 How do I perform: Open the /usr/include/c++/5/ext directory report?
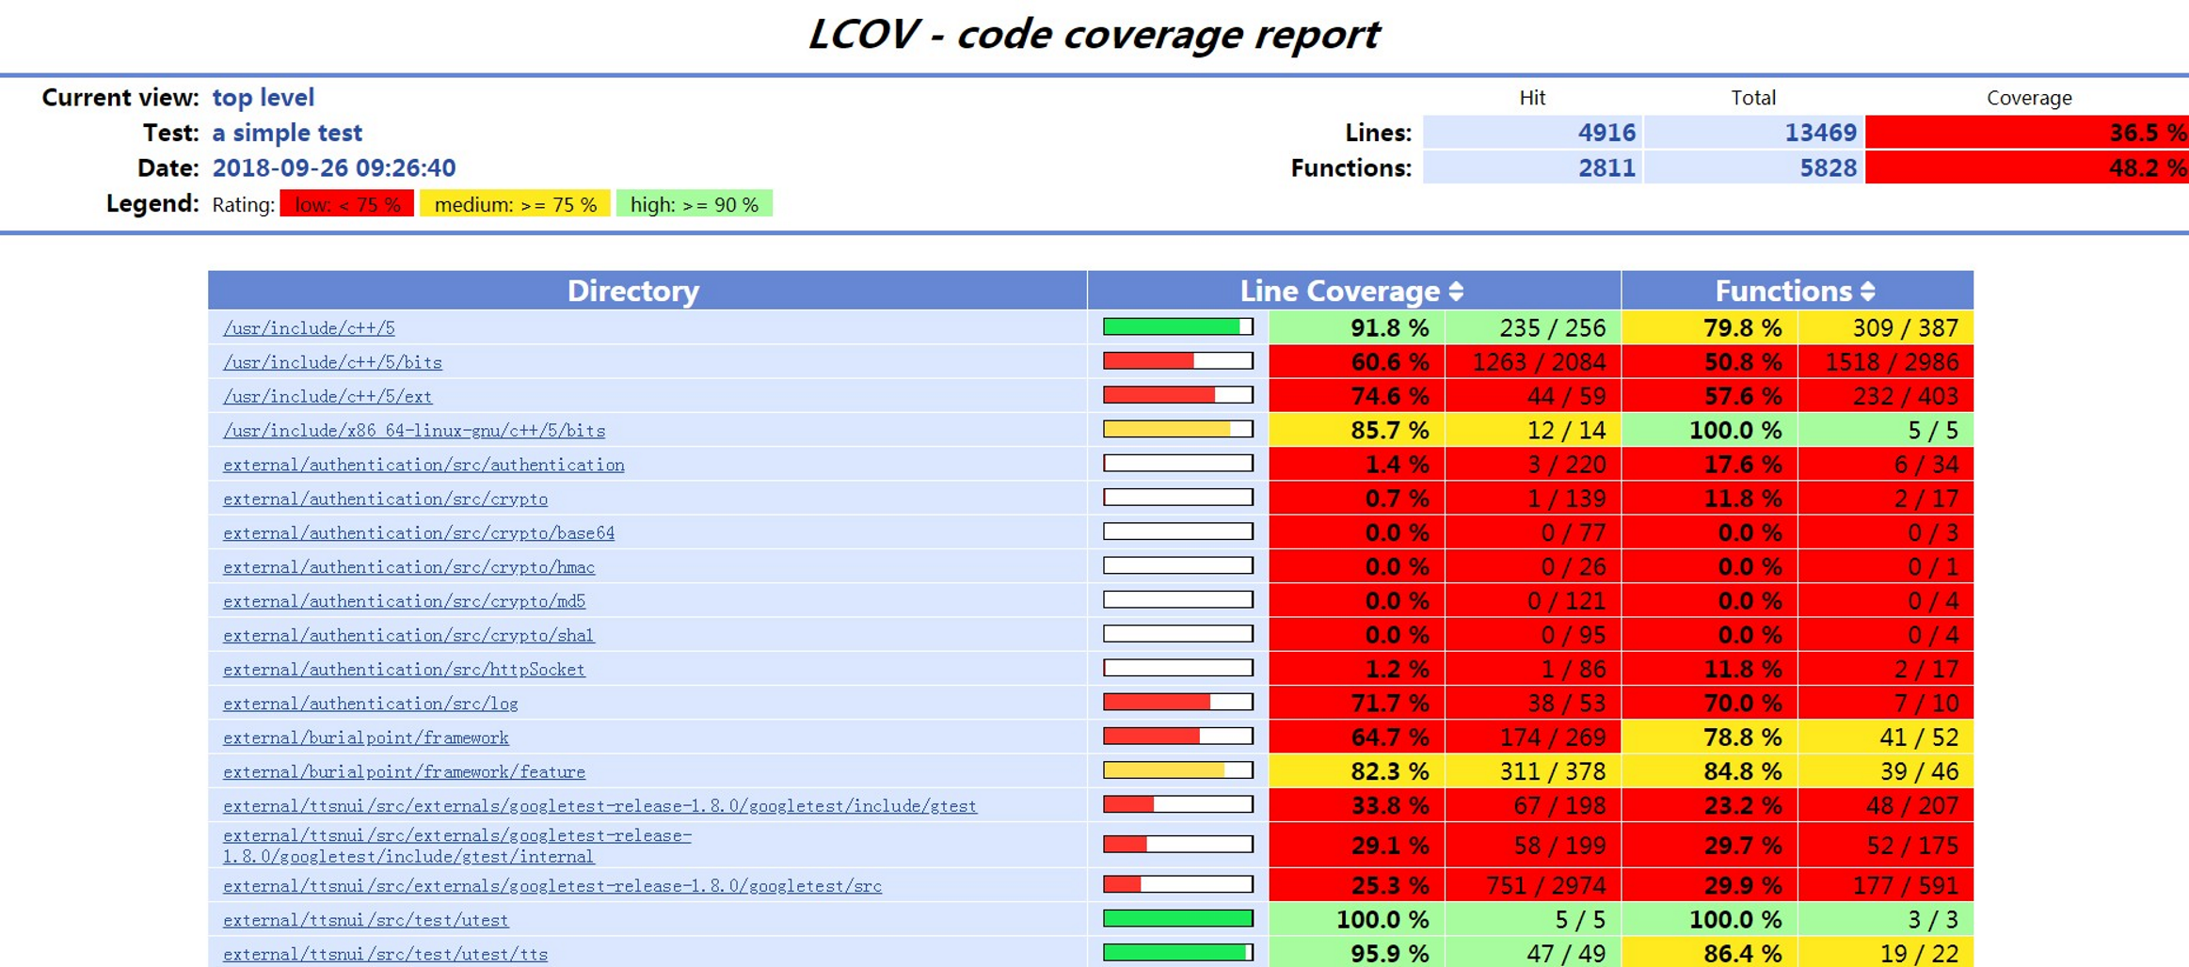(327, 396)
